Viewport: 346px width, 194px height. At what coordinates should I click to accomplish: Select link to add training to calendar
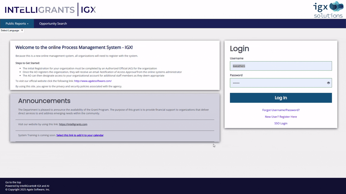pyautogui.click(x=80, y=135)
